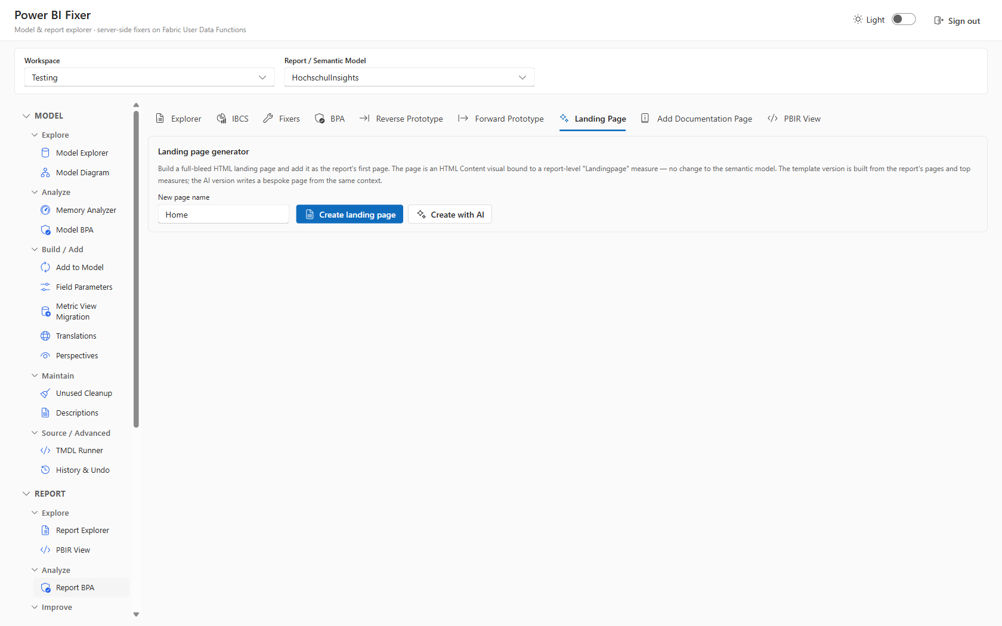
Task: Click the Power BI Fixer title
Action: pyautogui.click(x=52, y=15)
